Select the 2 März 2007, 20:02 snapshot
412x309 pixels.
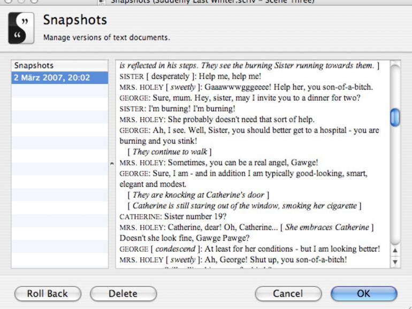tap(52, 78)
